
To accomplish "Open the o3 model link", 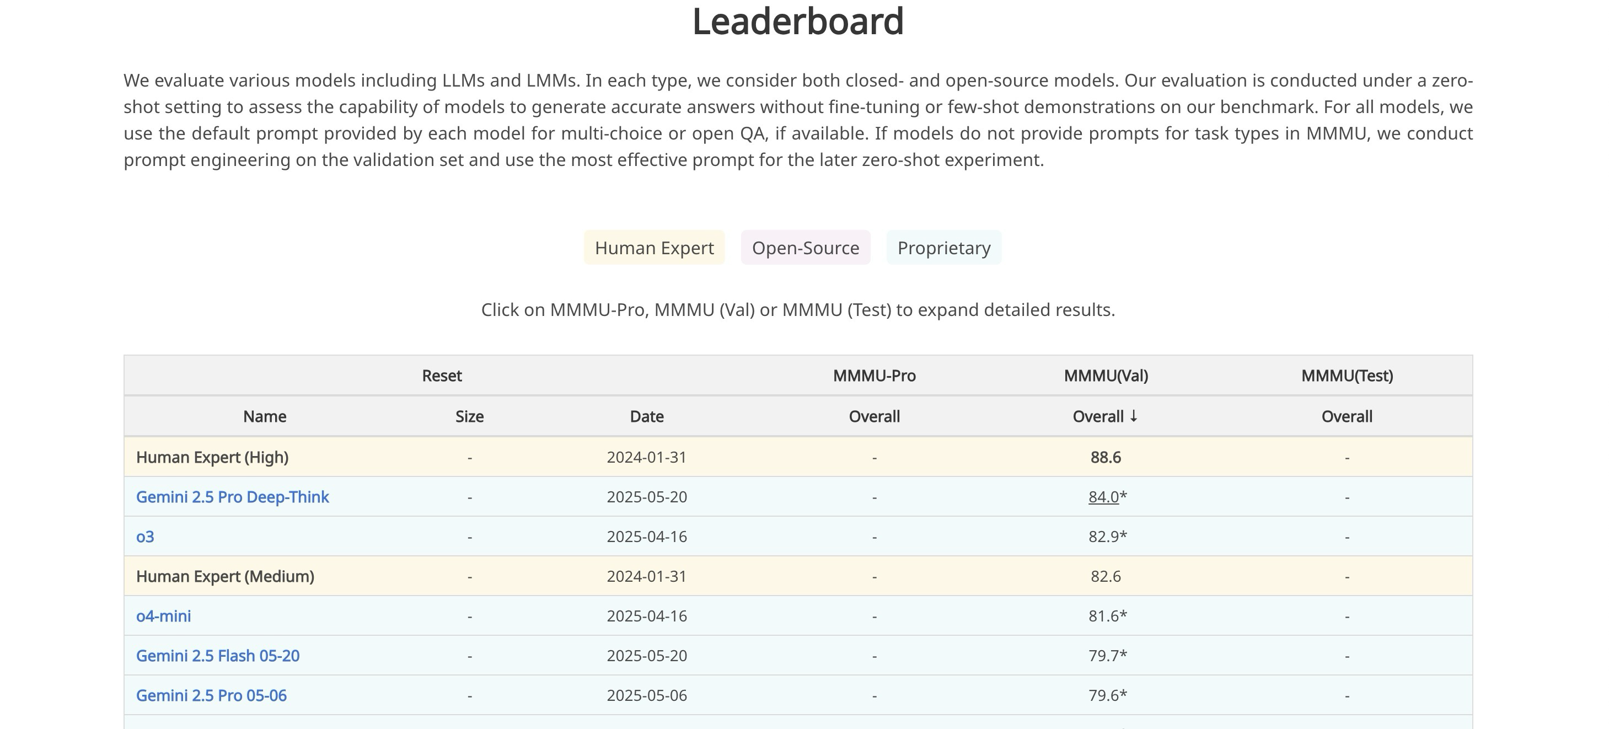I will [145, 537].
